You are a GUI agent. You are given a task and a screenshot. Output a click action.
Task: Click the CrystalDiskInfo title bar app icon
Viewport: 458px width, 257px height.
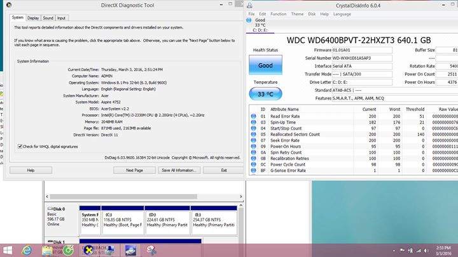[249, 5]
